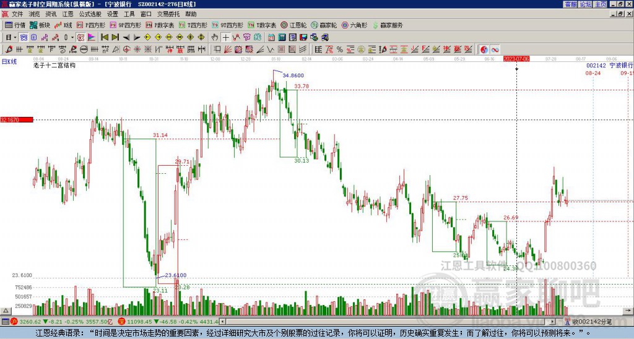The image size is (634, 339).
Task: Open the 9T四方形 tool
Action: point(228,25)
